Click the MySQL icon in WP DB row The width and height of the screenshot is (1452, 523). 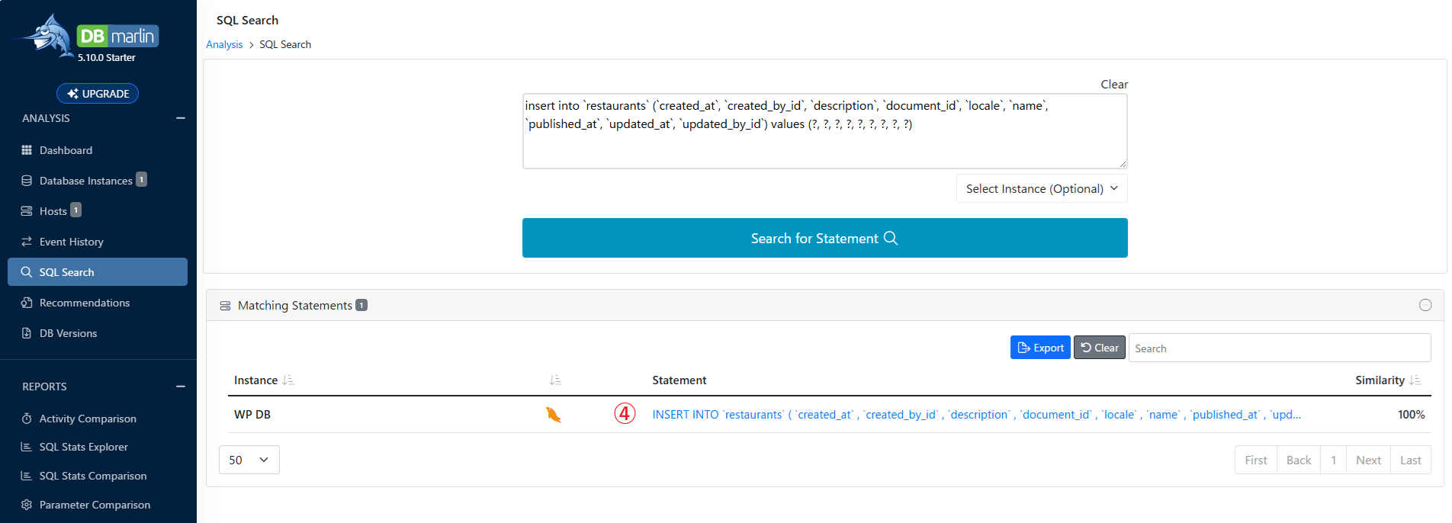(554, 415)
